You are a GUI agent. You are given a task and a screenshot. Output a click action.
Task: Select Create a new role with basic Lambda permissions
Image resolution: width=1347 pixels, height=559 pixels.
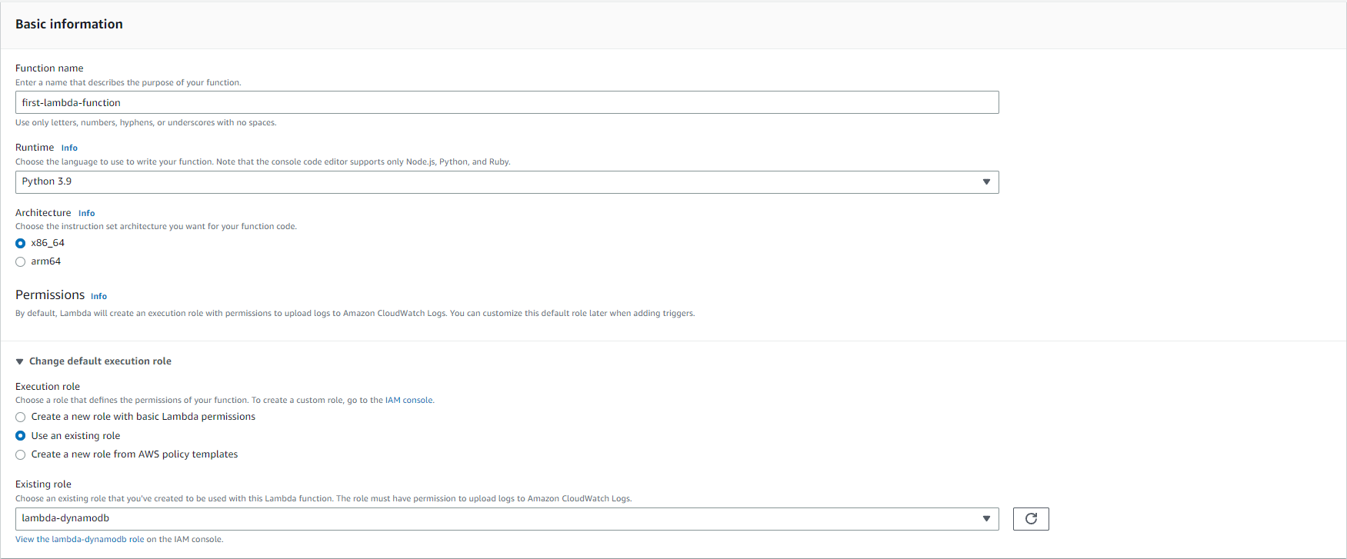21,417
